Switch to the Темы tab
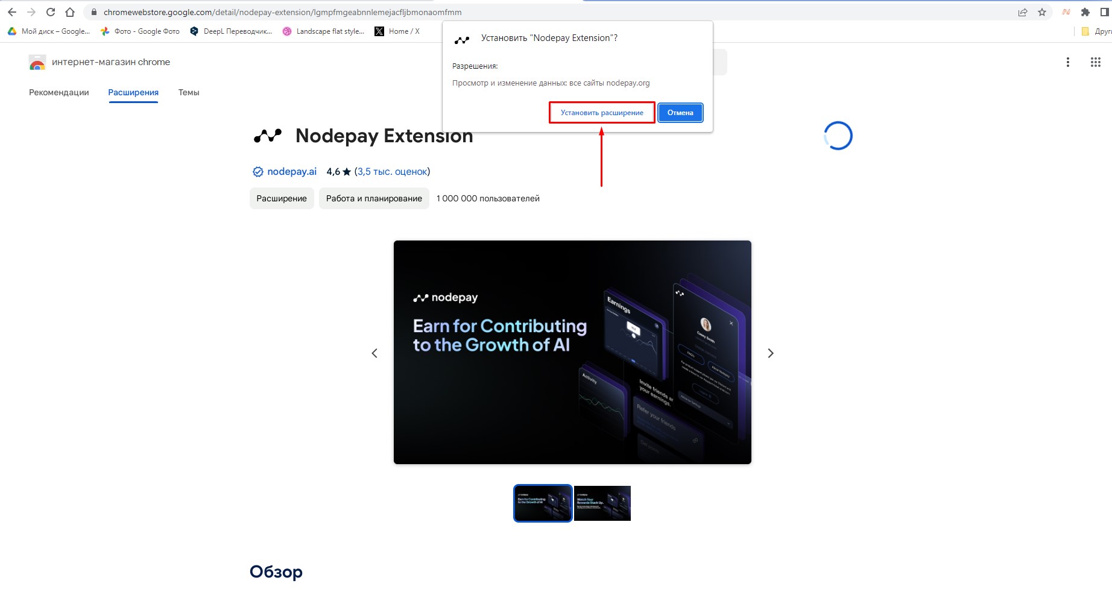This screenshot has width=1112, height=607. [x=189, y=92]
